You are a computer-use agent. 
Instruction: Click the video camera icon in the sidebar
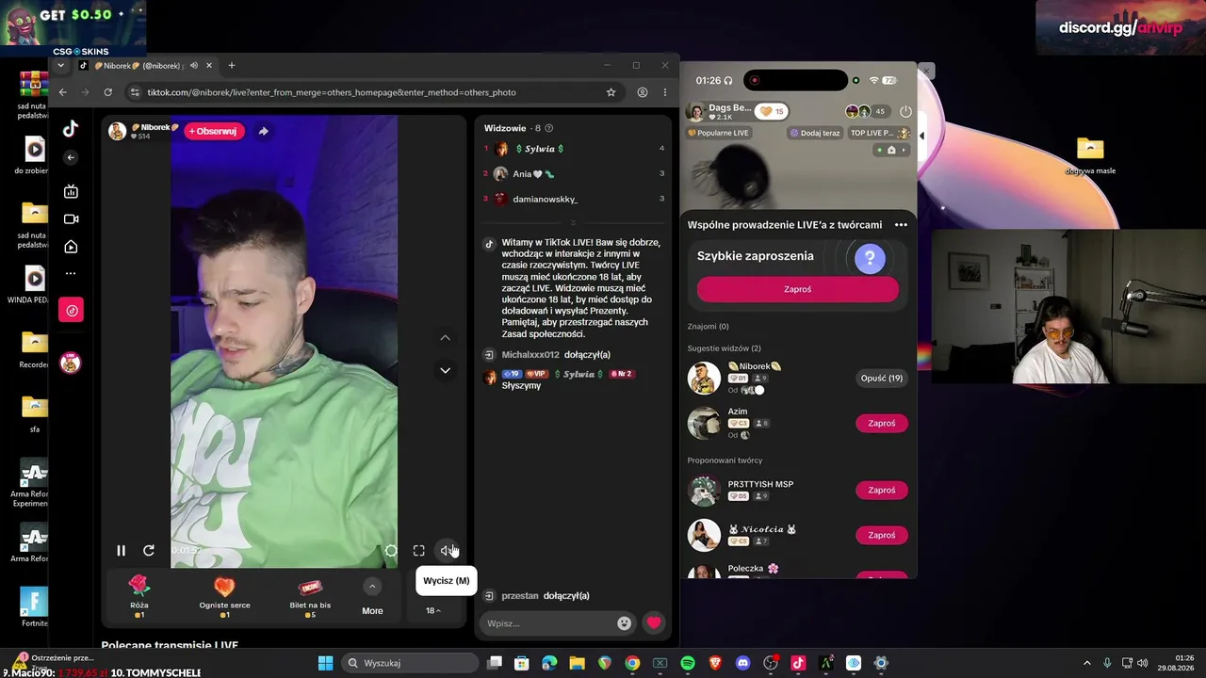click(x=71, y=219)
